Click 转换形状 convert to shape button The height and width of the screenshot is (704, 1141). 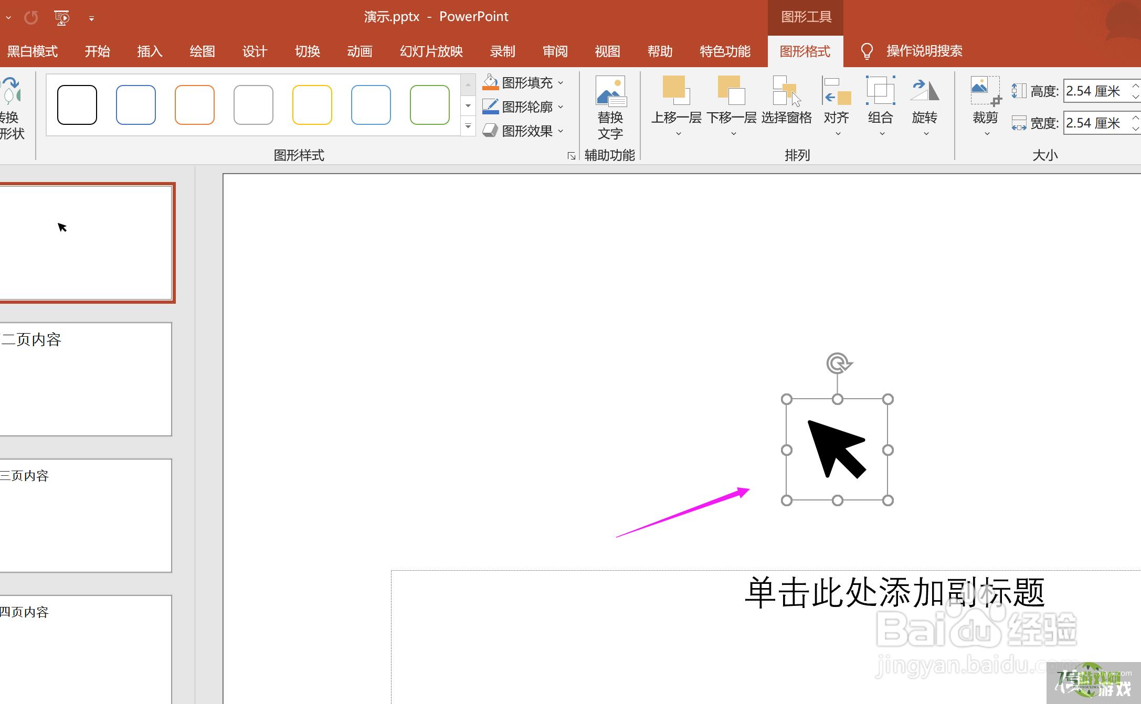coord(12,109)
